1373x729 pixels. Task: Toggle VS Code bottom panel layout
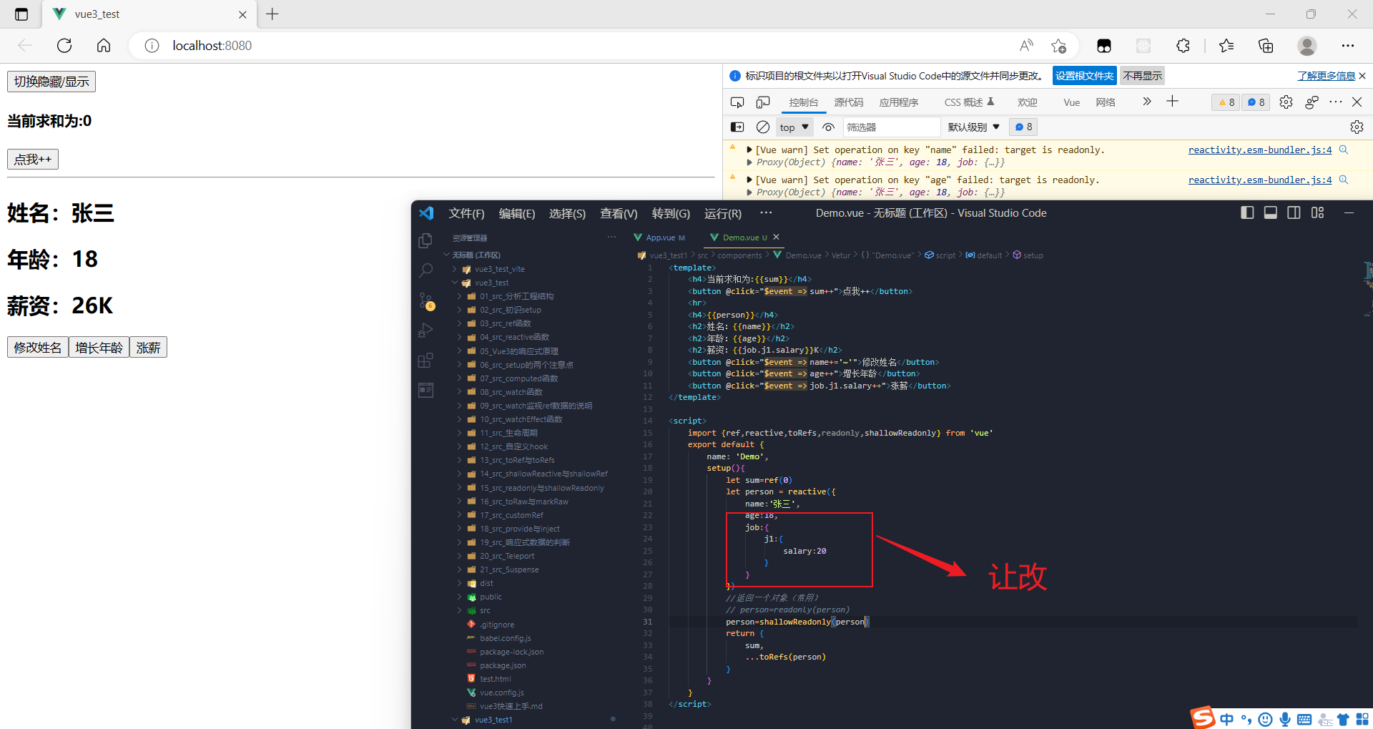[x=1271, y=212]
